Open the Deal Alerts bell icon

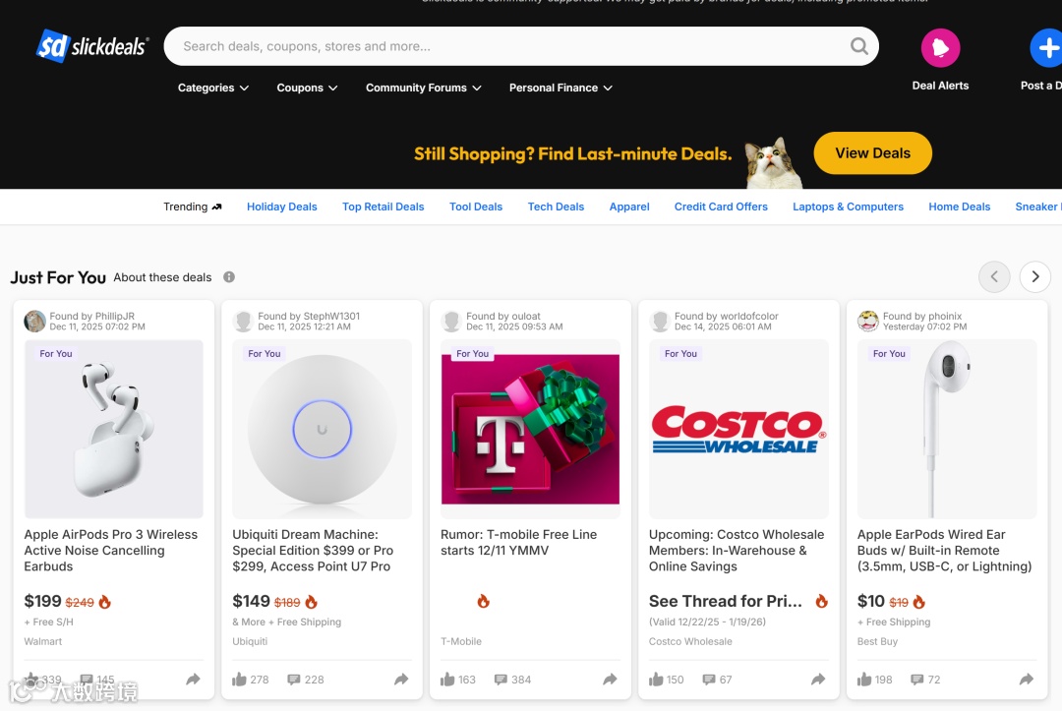point(940,48)
